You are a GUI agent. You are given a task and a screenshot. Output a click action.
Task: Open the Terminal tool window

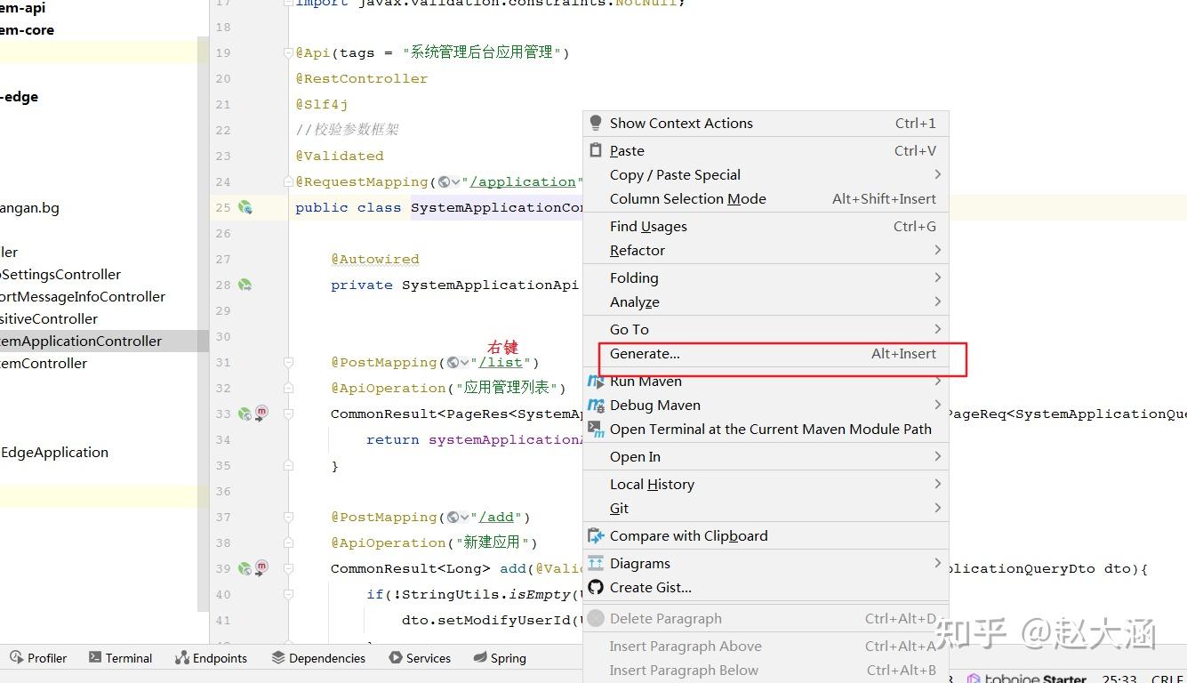click(x=121, y=658)
